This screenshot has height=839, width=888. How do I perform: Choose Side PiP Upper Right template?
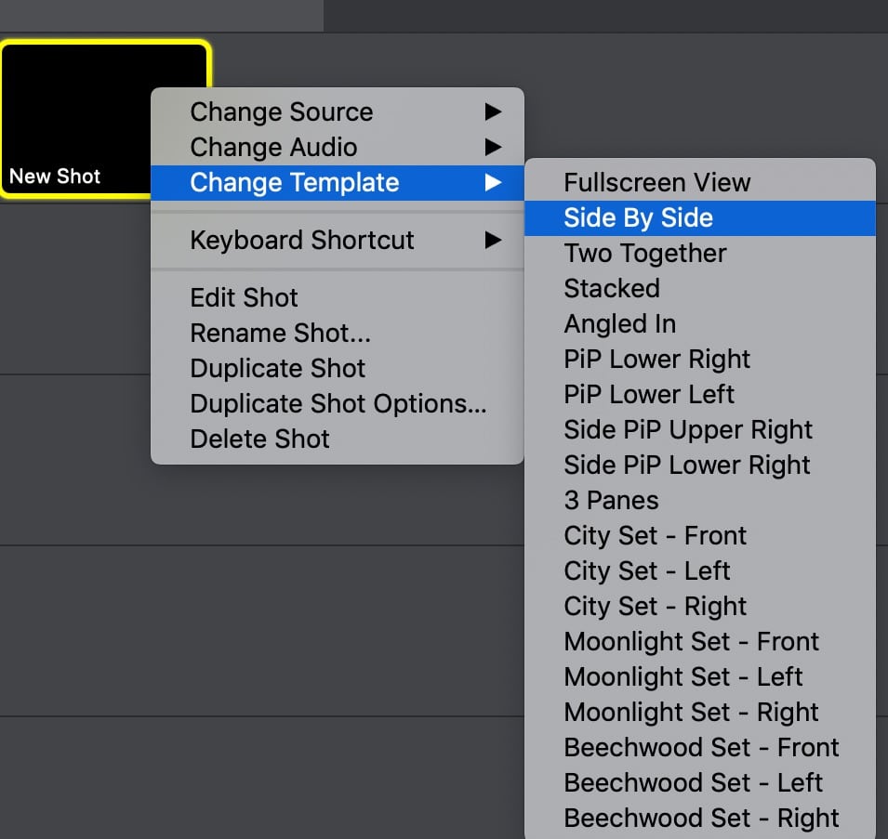688,430
